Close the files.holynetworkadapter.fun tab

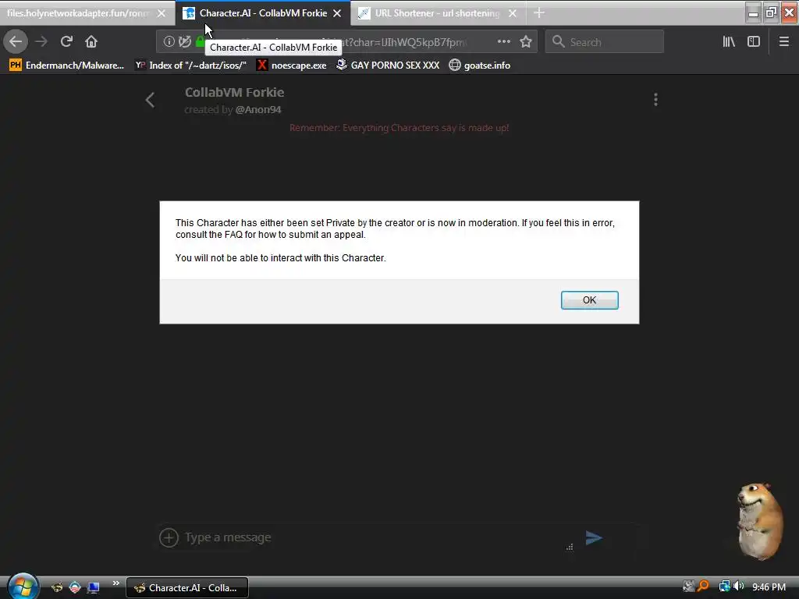pyautogui.click(x=162, y=13)
